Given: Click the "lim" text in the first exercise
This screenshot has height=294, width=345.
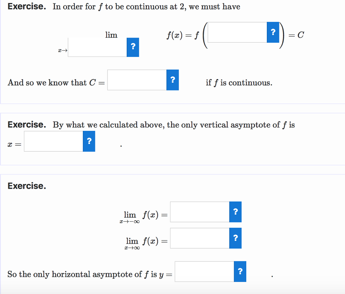Looking at the screenshot, I should (111, 35).
